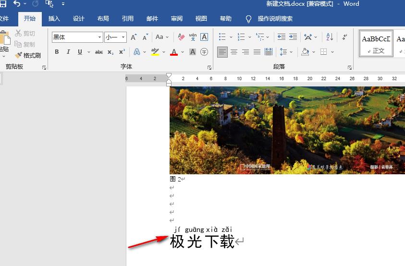
Task: Toggle character shading icon
Action: 193,52
